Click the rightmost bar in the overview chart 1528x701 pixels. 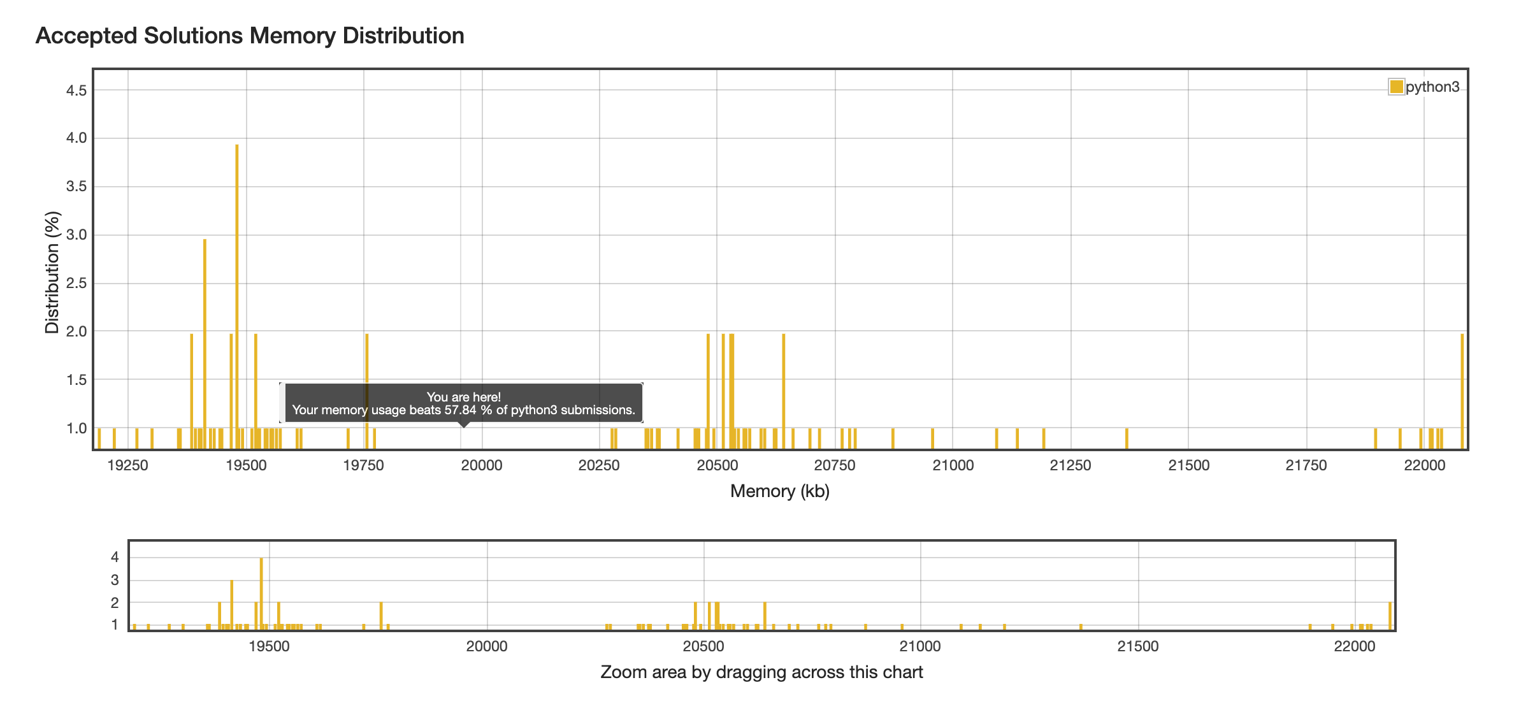[1390, 616]
